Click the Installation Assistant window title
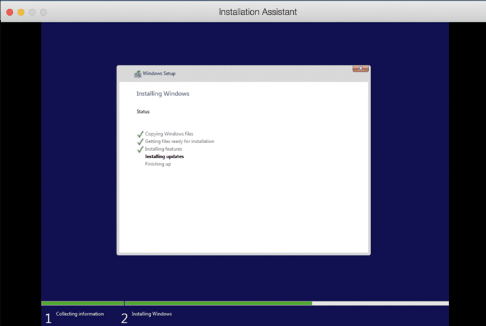Image resolution: width=486 pixels, height=326 pixels. click(258, 12)
